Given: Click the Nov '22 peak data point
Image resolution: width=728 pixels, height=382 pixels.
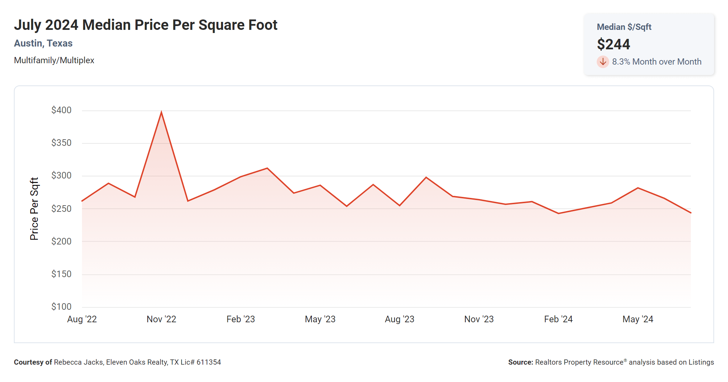Looking at the screenshot, I should pyautogui.click(x=162, y=112).
